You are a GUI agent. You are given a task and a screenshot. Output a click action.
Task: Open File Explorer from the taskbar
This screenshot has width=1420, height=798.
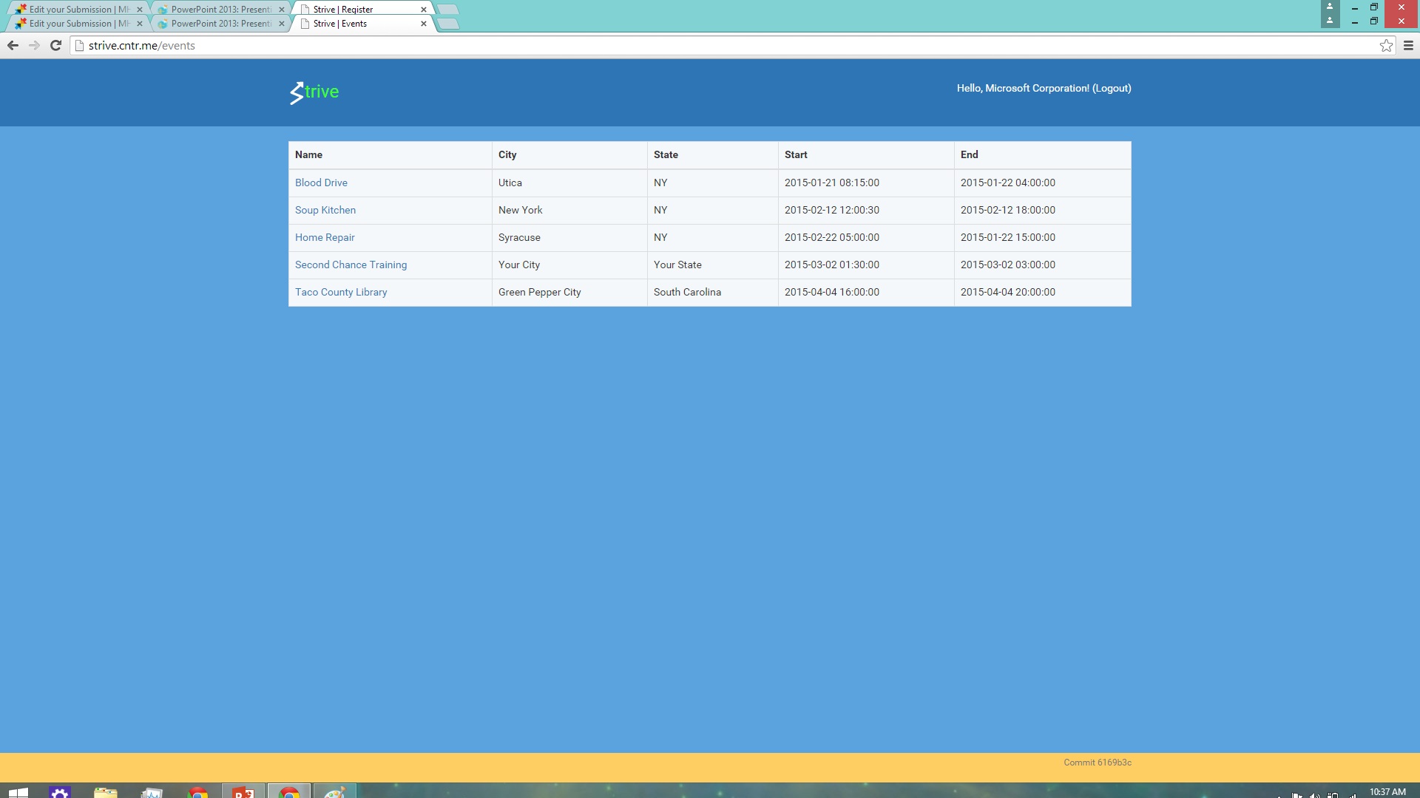tap(106, 792)
